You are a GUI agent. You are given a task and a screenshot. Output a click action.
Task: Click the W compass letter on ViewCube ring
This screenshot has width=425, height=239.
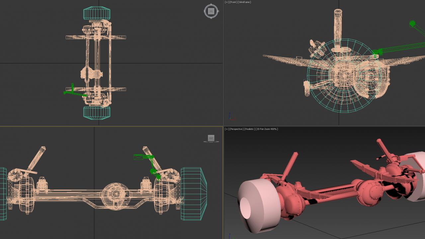pyautogui.click(x=218, y=12)
